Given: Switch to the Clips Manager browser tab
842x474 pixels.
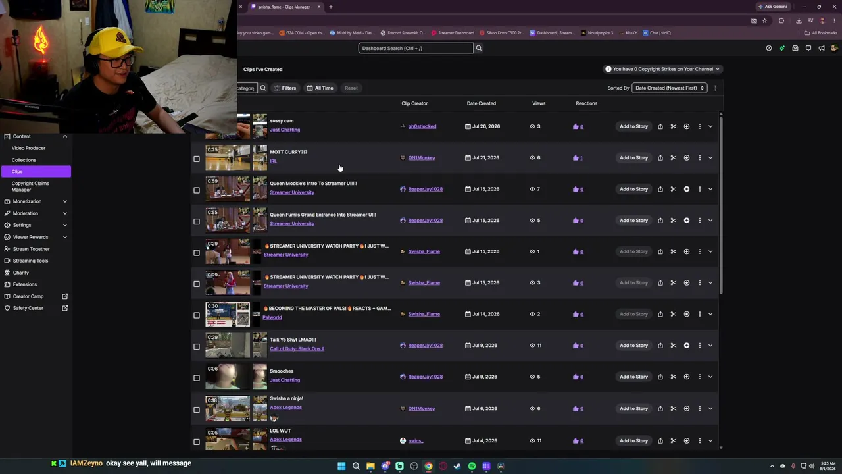Looking at the screenshot, I should [x=284, y=7].
